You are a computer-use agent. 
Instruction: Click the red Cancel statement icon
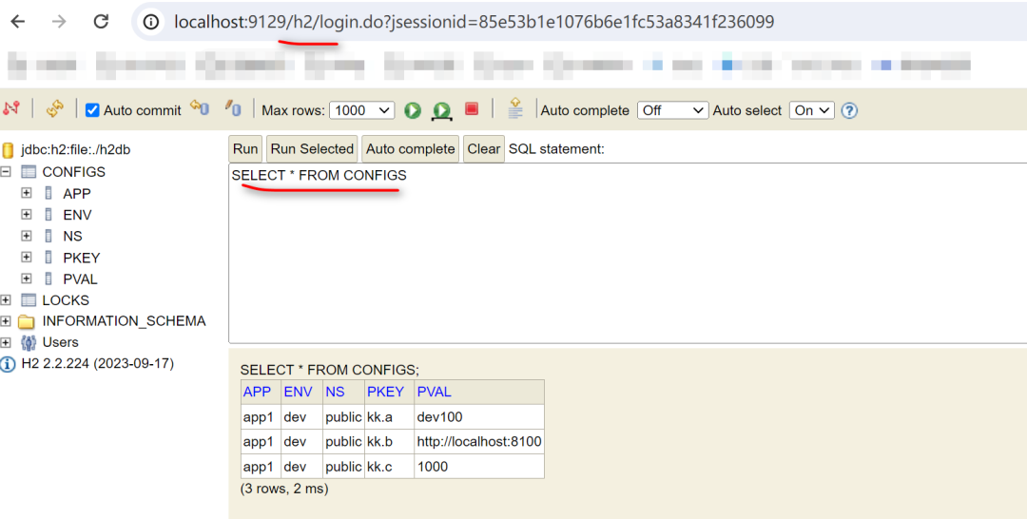pyautogui.click(x=472, y=108)
